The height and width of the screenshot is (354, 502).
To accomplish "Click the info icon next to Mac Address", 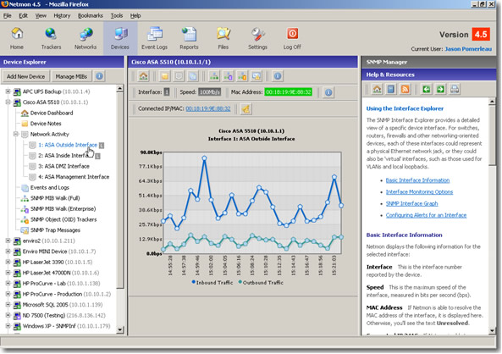I will 328,92.
